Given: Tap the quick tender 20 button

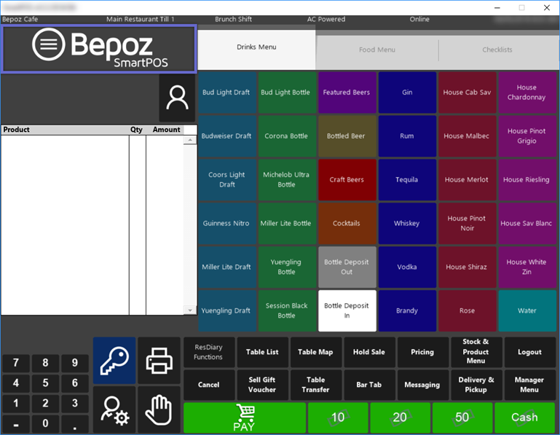Looking at the screenshot, I should click(x=400, y=418).
